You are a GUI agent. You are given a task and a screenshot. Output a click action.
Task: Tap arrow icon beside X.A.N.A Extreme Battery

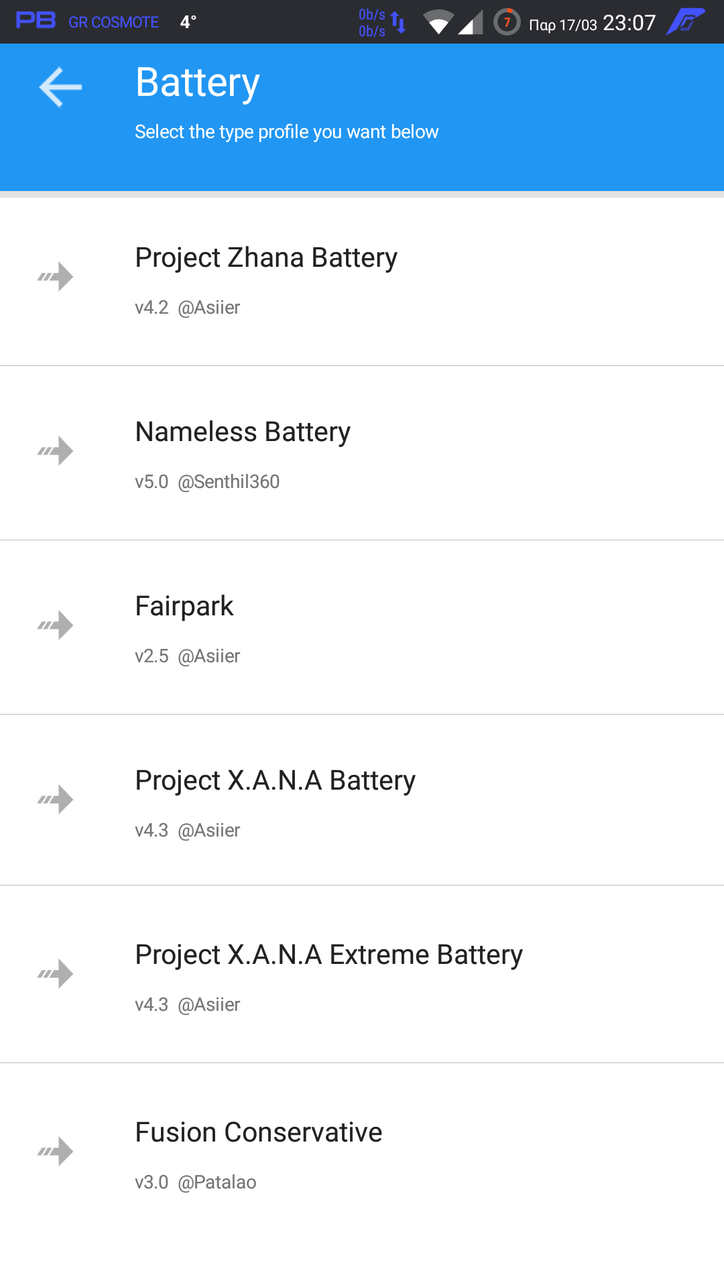coord(56,973)
